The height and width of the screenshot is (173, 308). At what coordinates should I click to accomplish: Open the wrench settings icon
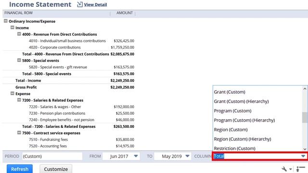tap(284, 169)
